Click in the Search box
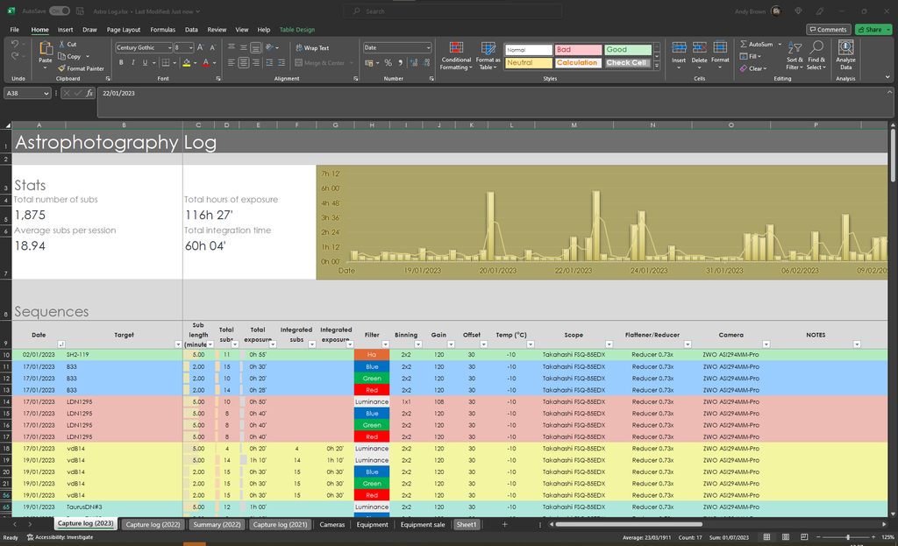Viewport: 898px width, 546px height. tap(453, 11)
